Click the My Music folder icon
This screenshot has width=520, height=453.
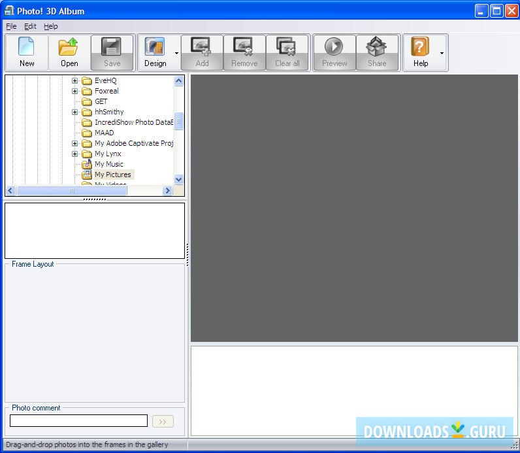(x=86, y=164)
